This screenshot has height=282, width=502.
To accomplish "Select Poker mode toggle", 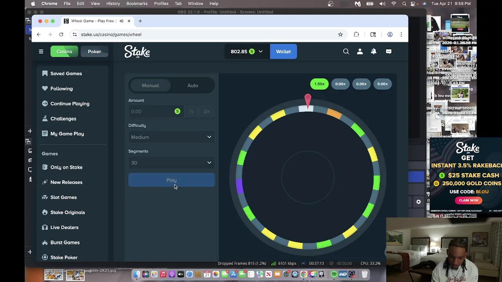I will 94,51.
